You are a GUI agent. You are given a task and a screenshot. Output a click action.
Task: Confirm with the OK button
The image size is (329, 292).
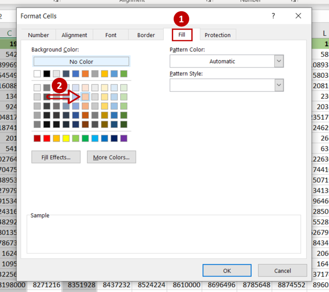pos(227,271)
